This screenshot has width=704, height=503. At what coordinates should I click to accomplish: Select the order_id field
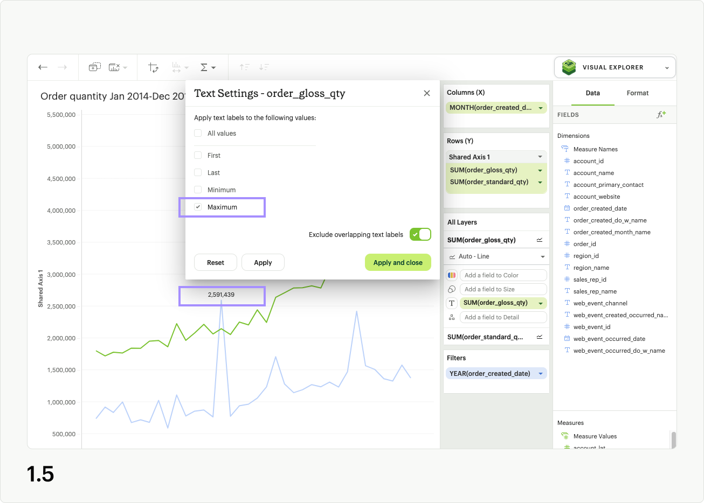pyautogui.click(x=584, y=244)
